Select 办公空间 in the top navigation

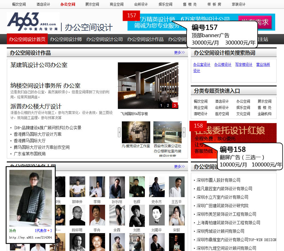(x=68, y=4)
